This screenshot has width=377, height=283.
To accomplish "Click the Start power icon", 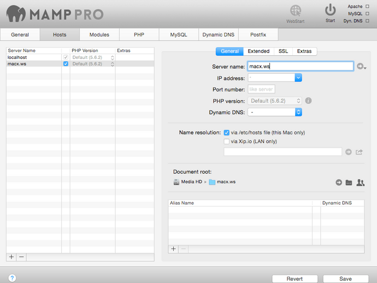I will 331,10.
